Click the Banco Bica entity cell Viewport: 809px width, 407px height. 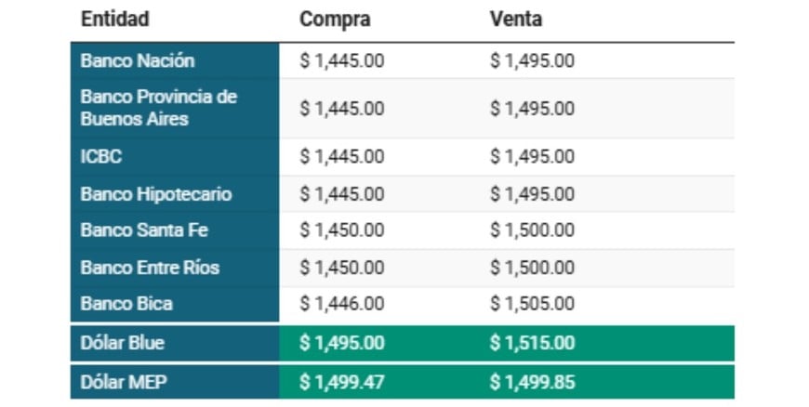click(x=126, y=304)
